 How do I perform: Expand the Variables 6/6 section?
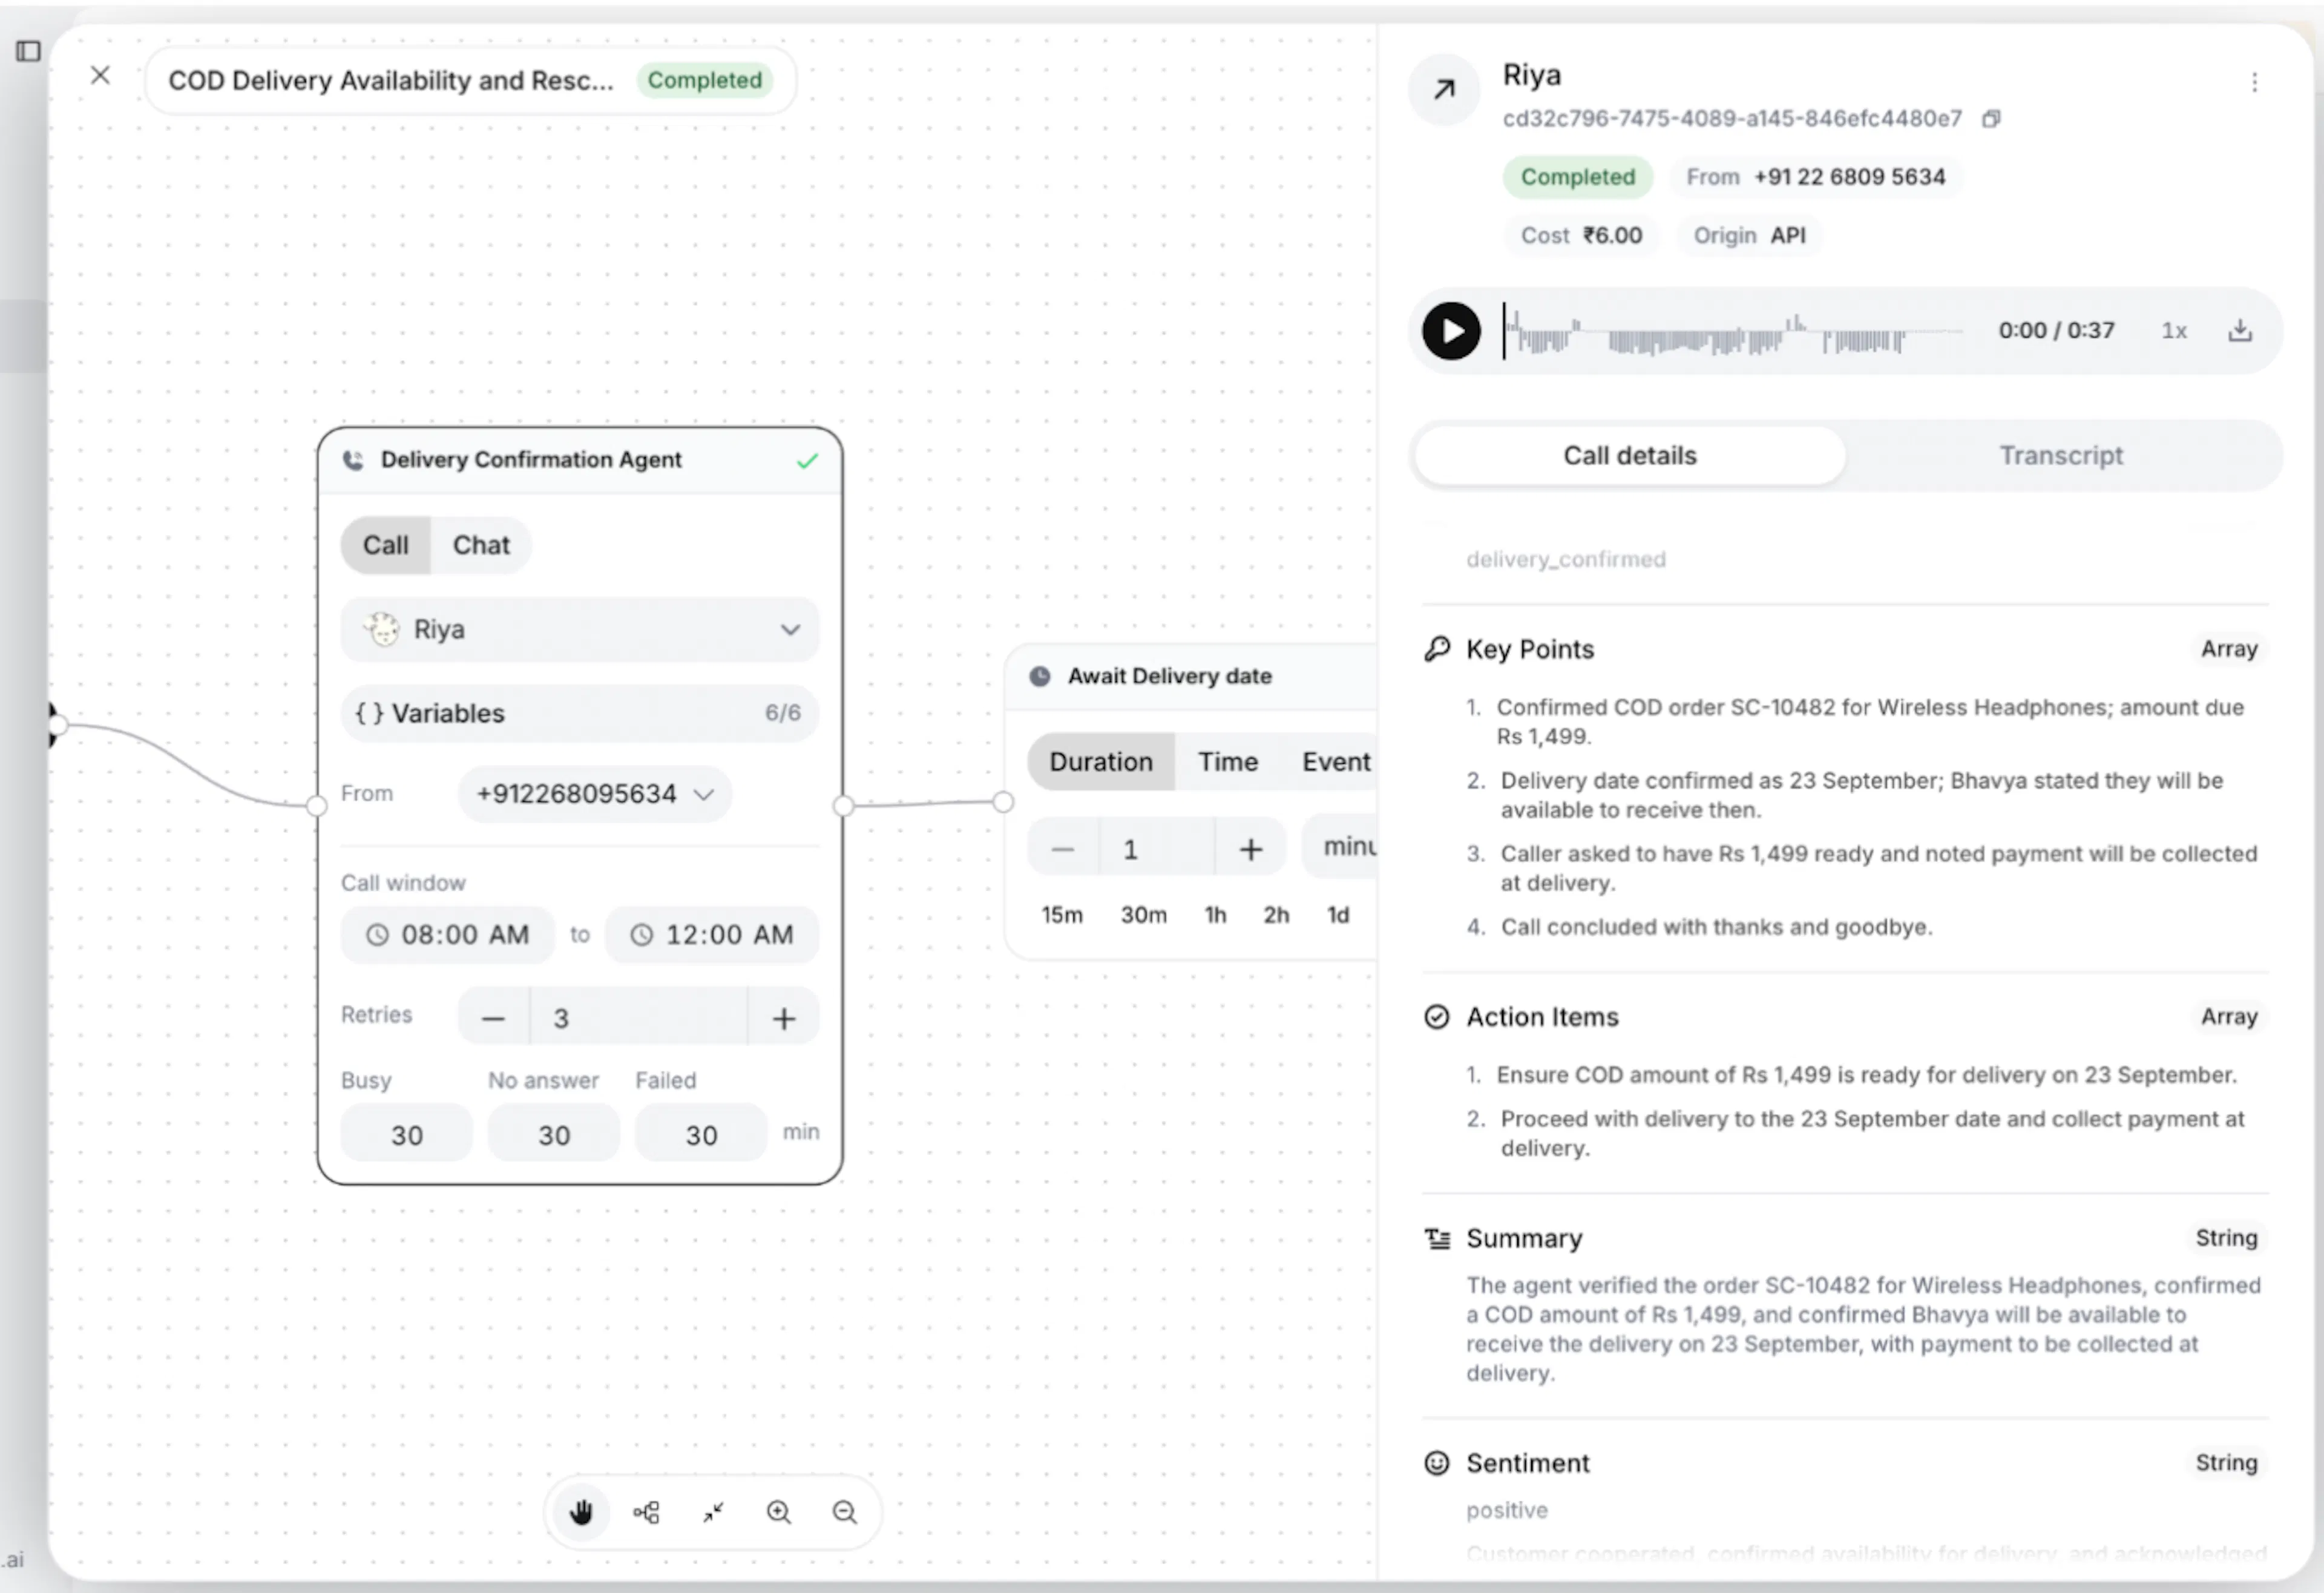pos(580,713)
